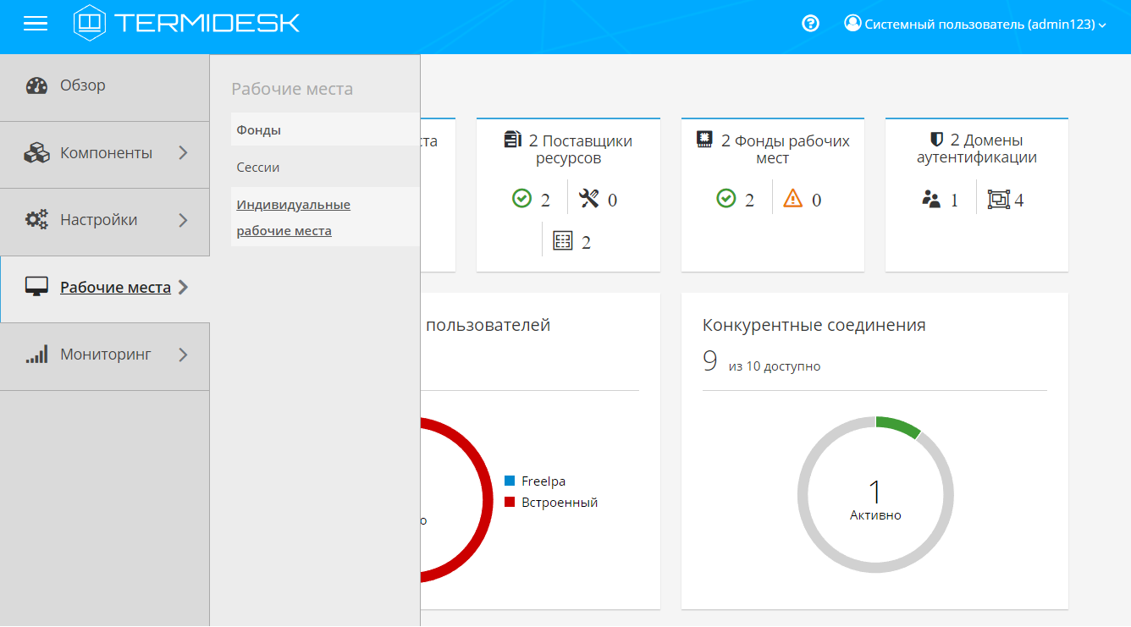Click the orange warning triangle icon
1131x627 pixels.
(792, 199)
